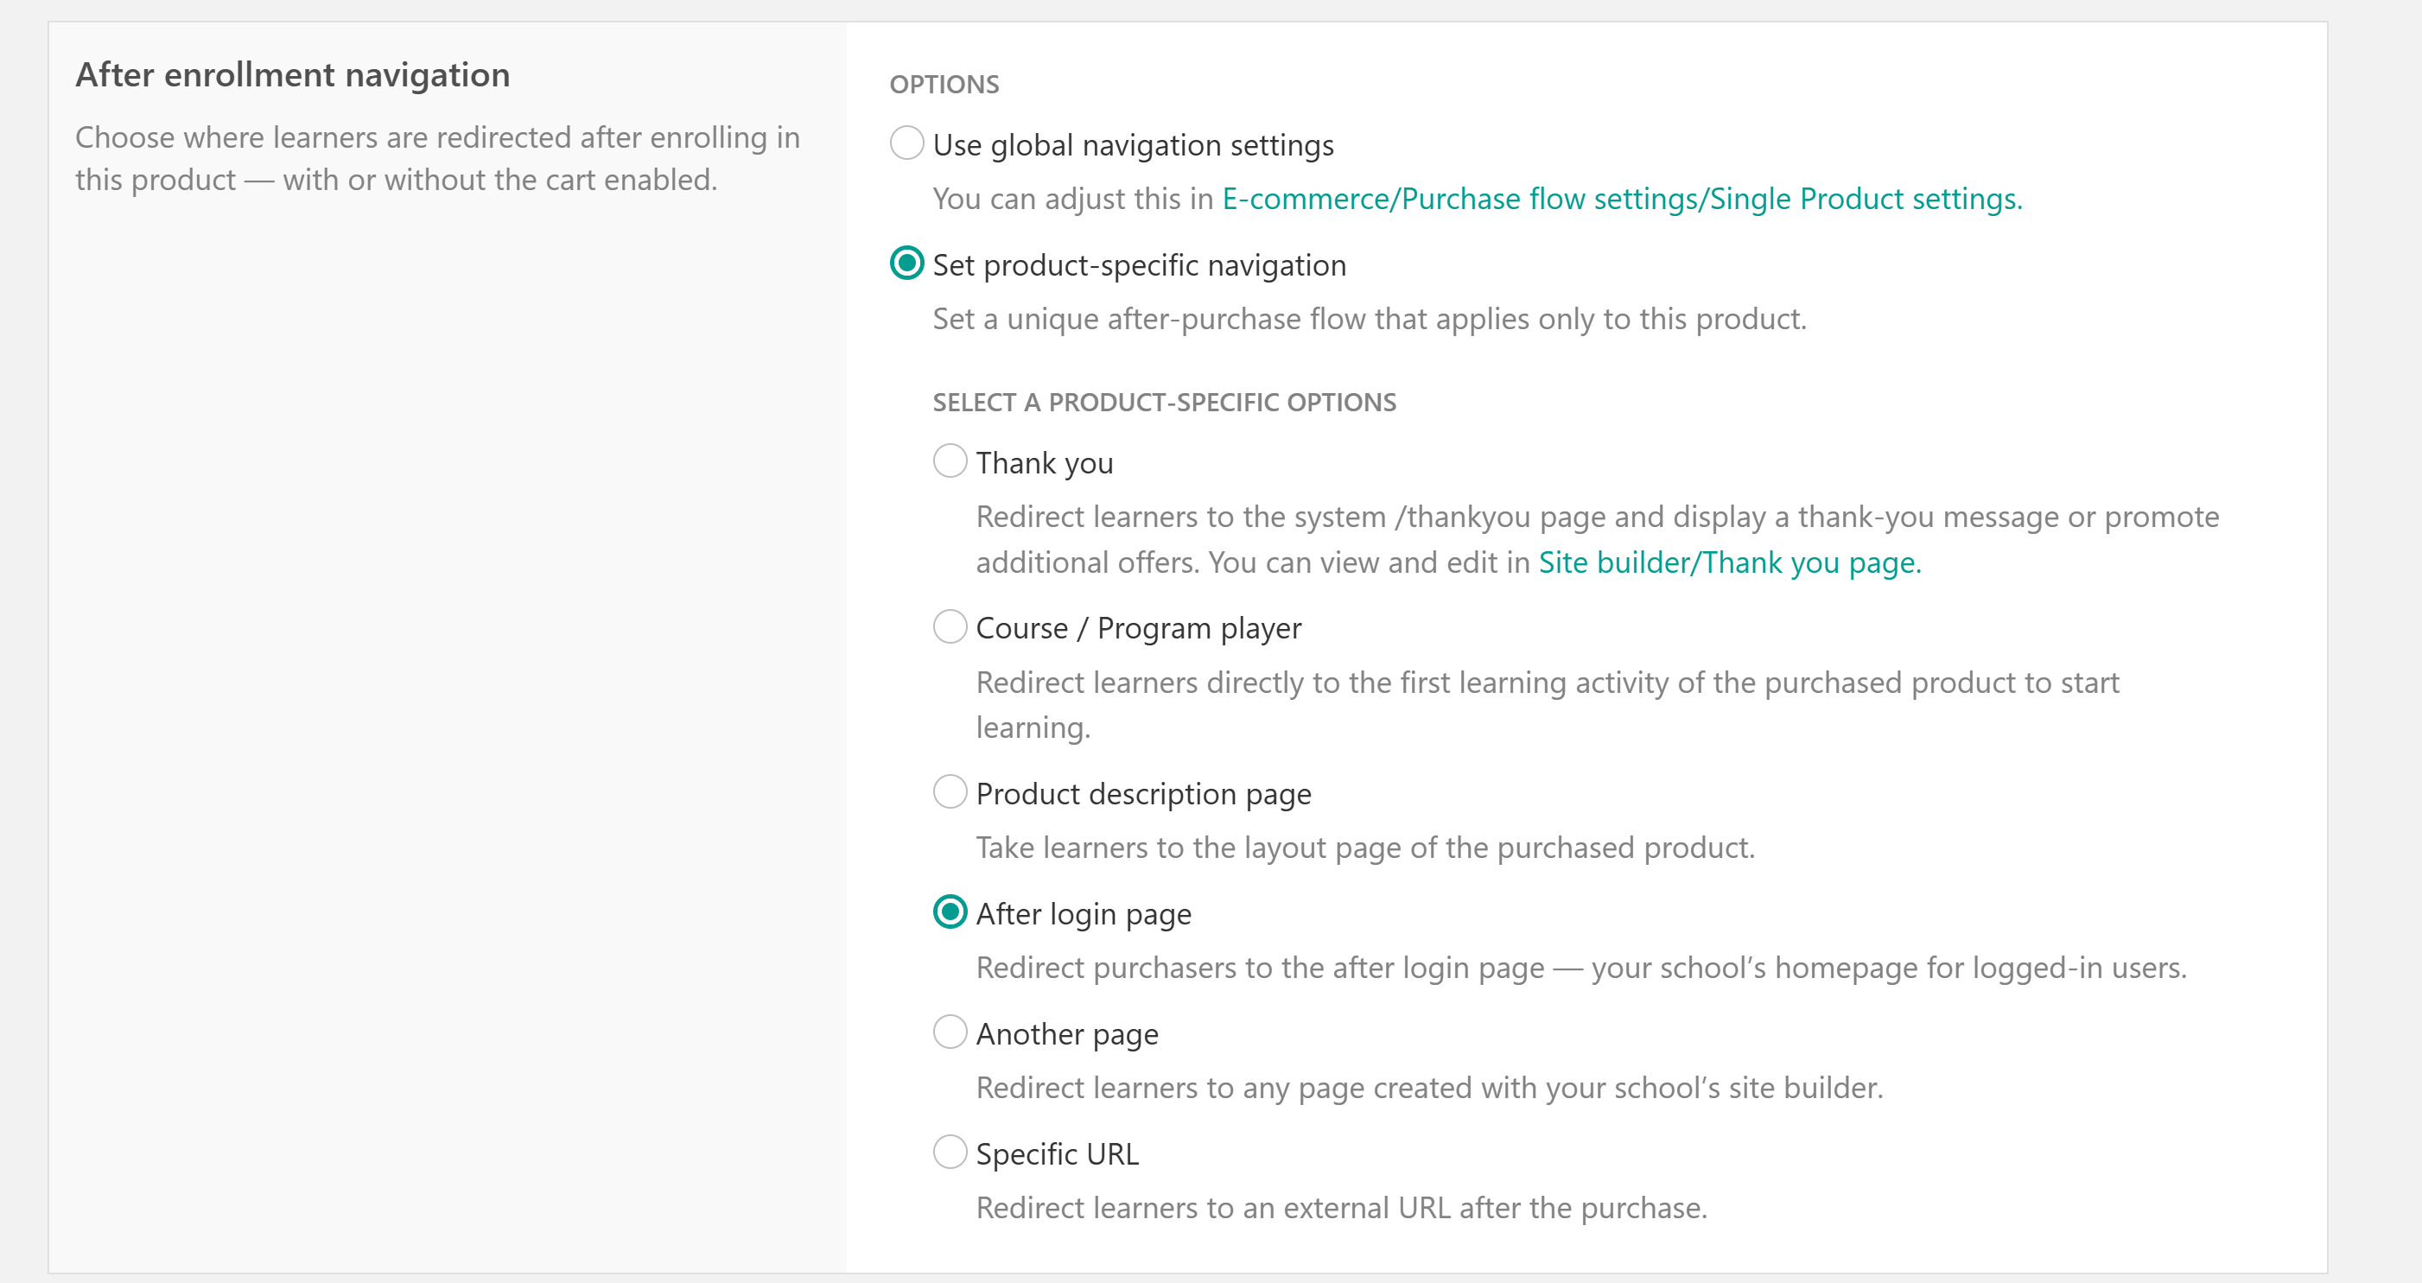Select the Set product-specific navigation radio button
2422x1283 pixels.
pyautogui.click(x=906, y=264)
